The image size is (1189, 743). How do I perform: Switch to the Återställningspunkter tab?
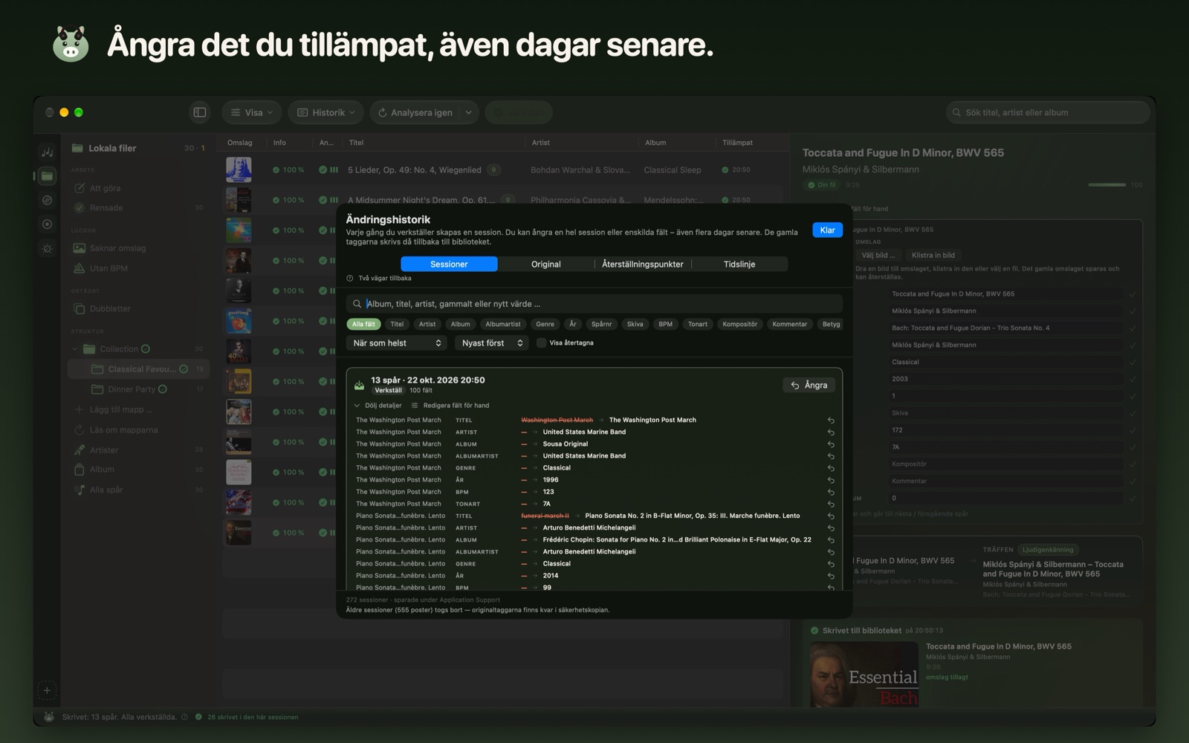pos(642,264)
